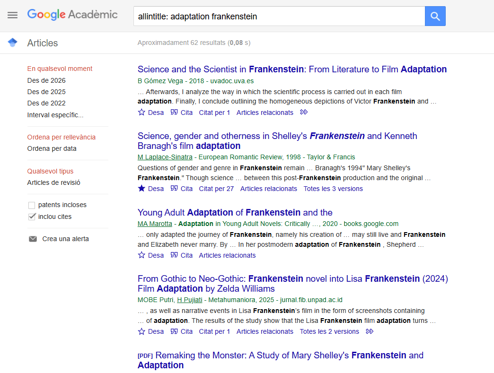This screenshot has height=373, width=494.
Task: Click Citat per 1 on Gómez Vega result
Action: pyautogui.click(x=214, y=113)
